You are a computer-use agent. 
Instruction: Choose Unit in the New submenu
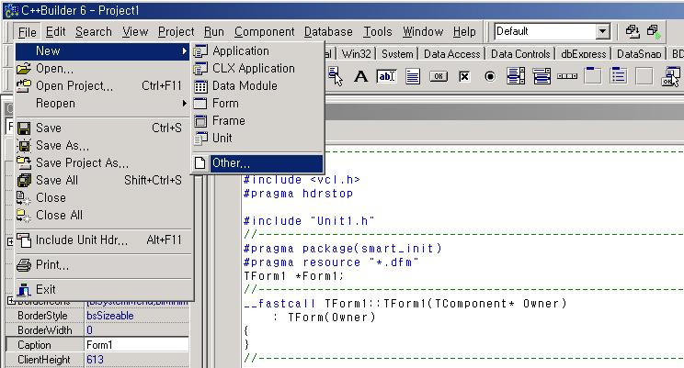[257, 138]
